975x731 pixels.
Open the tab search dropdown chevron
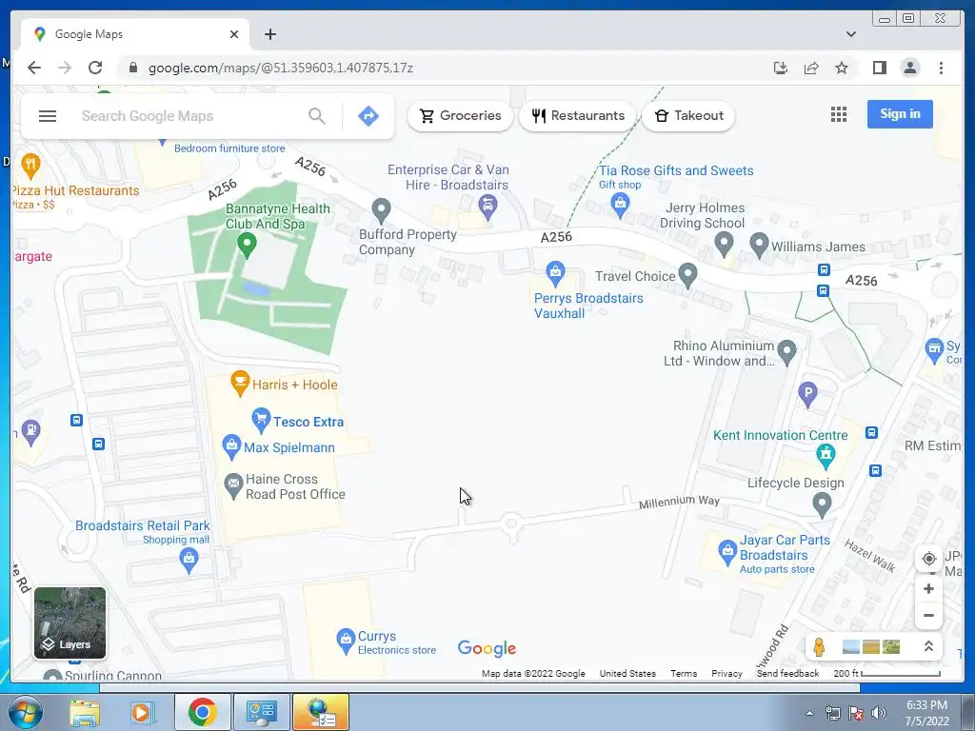pyautogui.click(x=851, y=34)
